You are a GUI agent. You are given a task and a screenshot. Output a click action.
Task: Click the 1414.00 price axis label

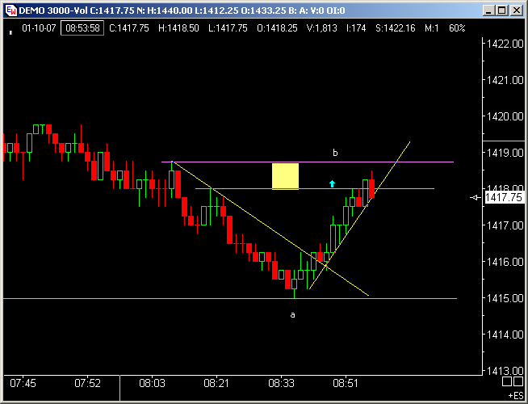(505, 335)
